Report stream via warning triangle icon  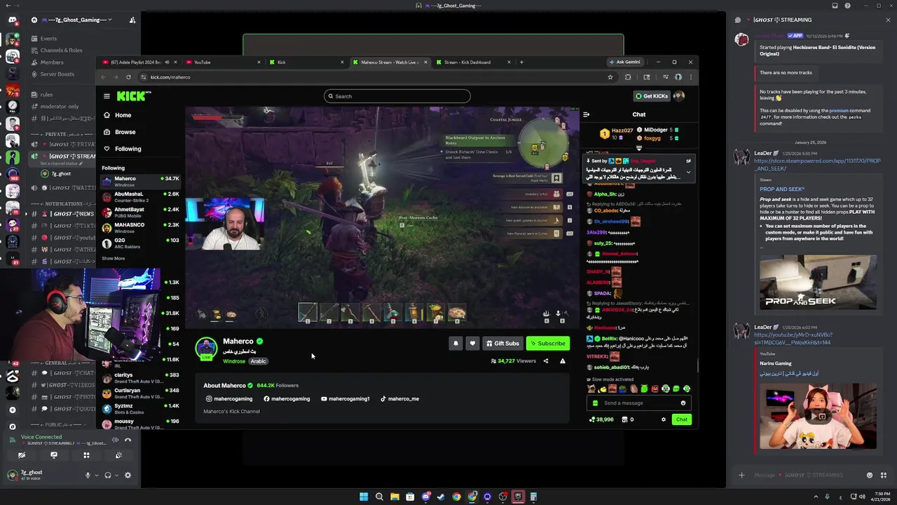[562, 361]
